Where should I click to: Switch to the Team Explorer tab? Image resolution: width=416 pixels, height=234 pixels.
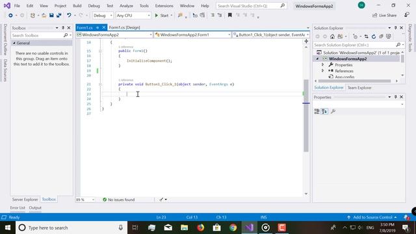(x=359, y=88)
